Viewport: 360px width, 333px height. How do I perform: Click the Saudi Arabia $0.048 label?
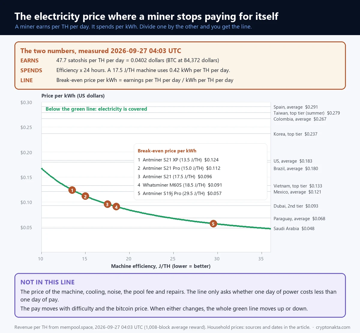(294, 229)
